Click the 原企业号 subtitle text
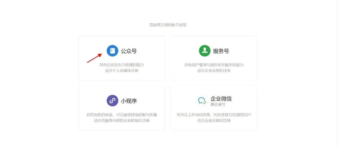The image size is (338, 147). click(x=218, y=105)
